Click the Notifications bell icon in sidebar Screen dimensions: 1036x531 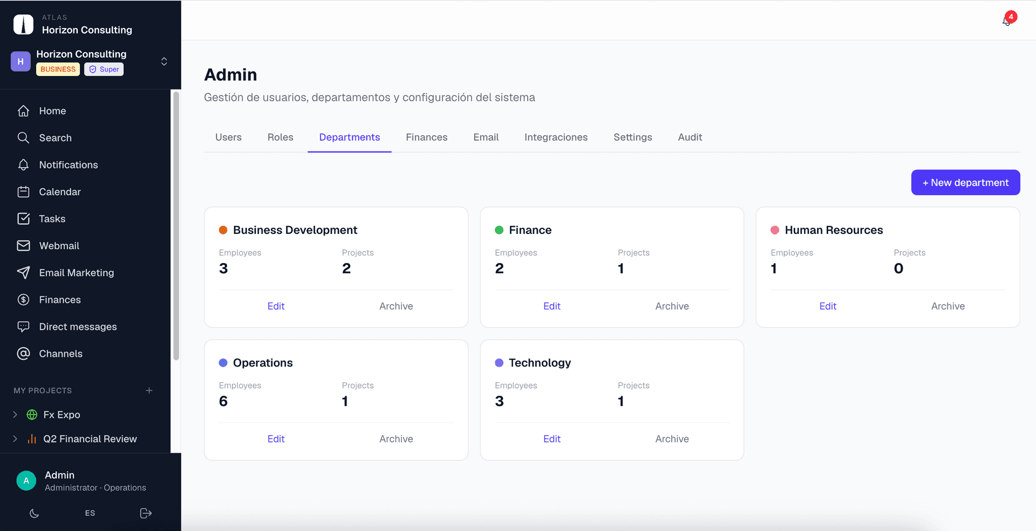(23, 164)
